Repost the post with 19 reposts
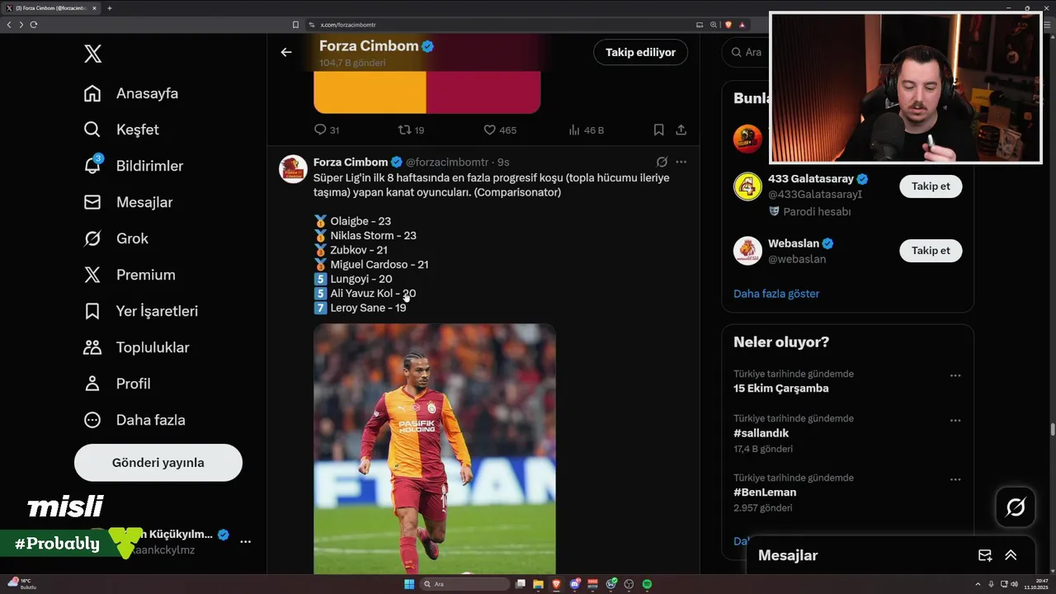The height and width of the screenshot is (594, 1056). coord(411,130)
